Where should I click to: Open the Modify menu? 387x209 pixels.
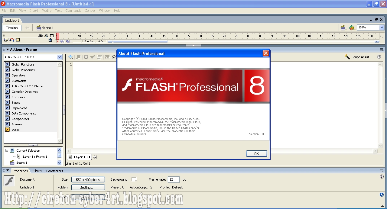(47, 11)
